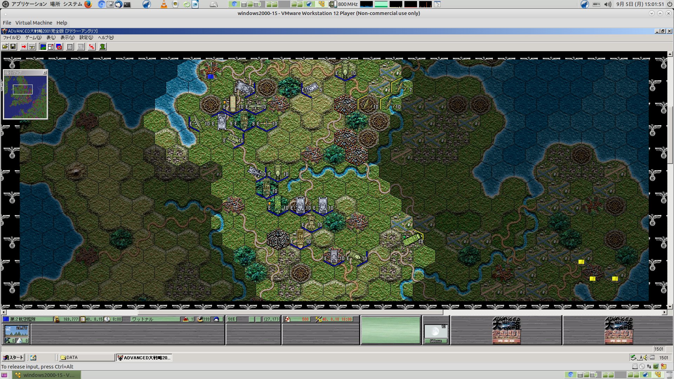Click the show desktop icon beside スタート
This screenshot has width=674, height=379.
33,358
